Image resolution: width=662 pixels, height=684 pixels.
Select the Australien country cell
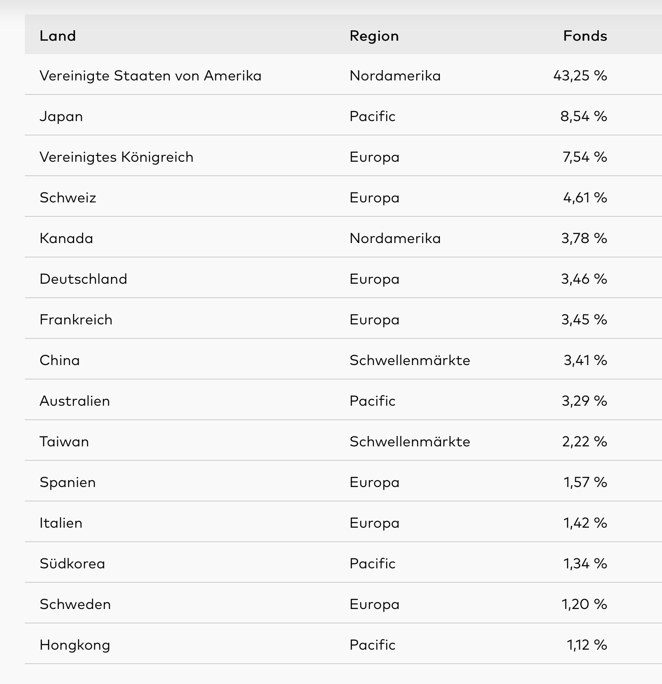click(75, 401)
